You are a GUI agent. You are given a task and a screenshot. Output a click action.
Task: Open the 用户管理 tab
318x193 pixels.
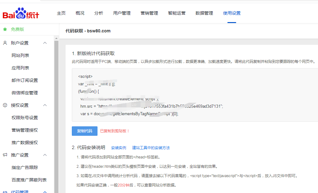[122, 13]
